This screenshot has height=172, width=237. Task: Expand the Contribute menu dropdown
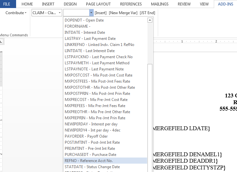click(x=16, y=13)
